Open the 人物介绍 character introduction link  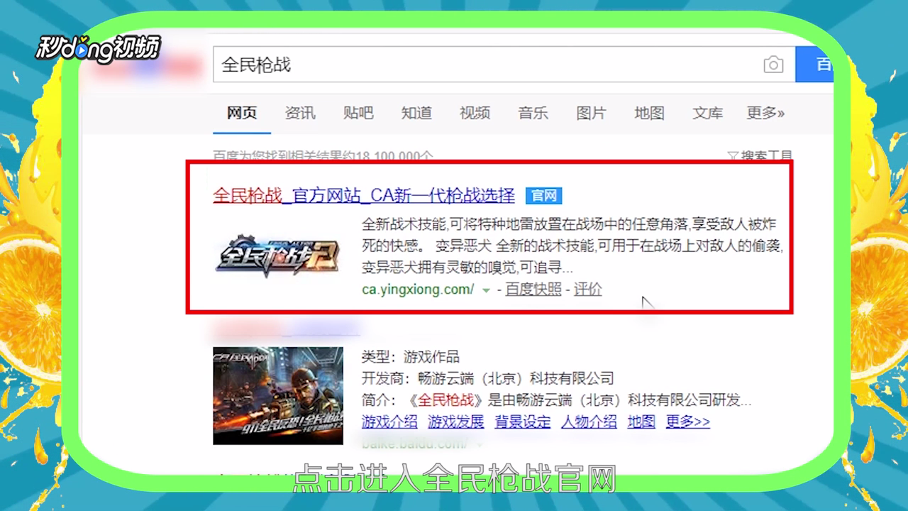tap(589, 422)
